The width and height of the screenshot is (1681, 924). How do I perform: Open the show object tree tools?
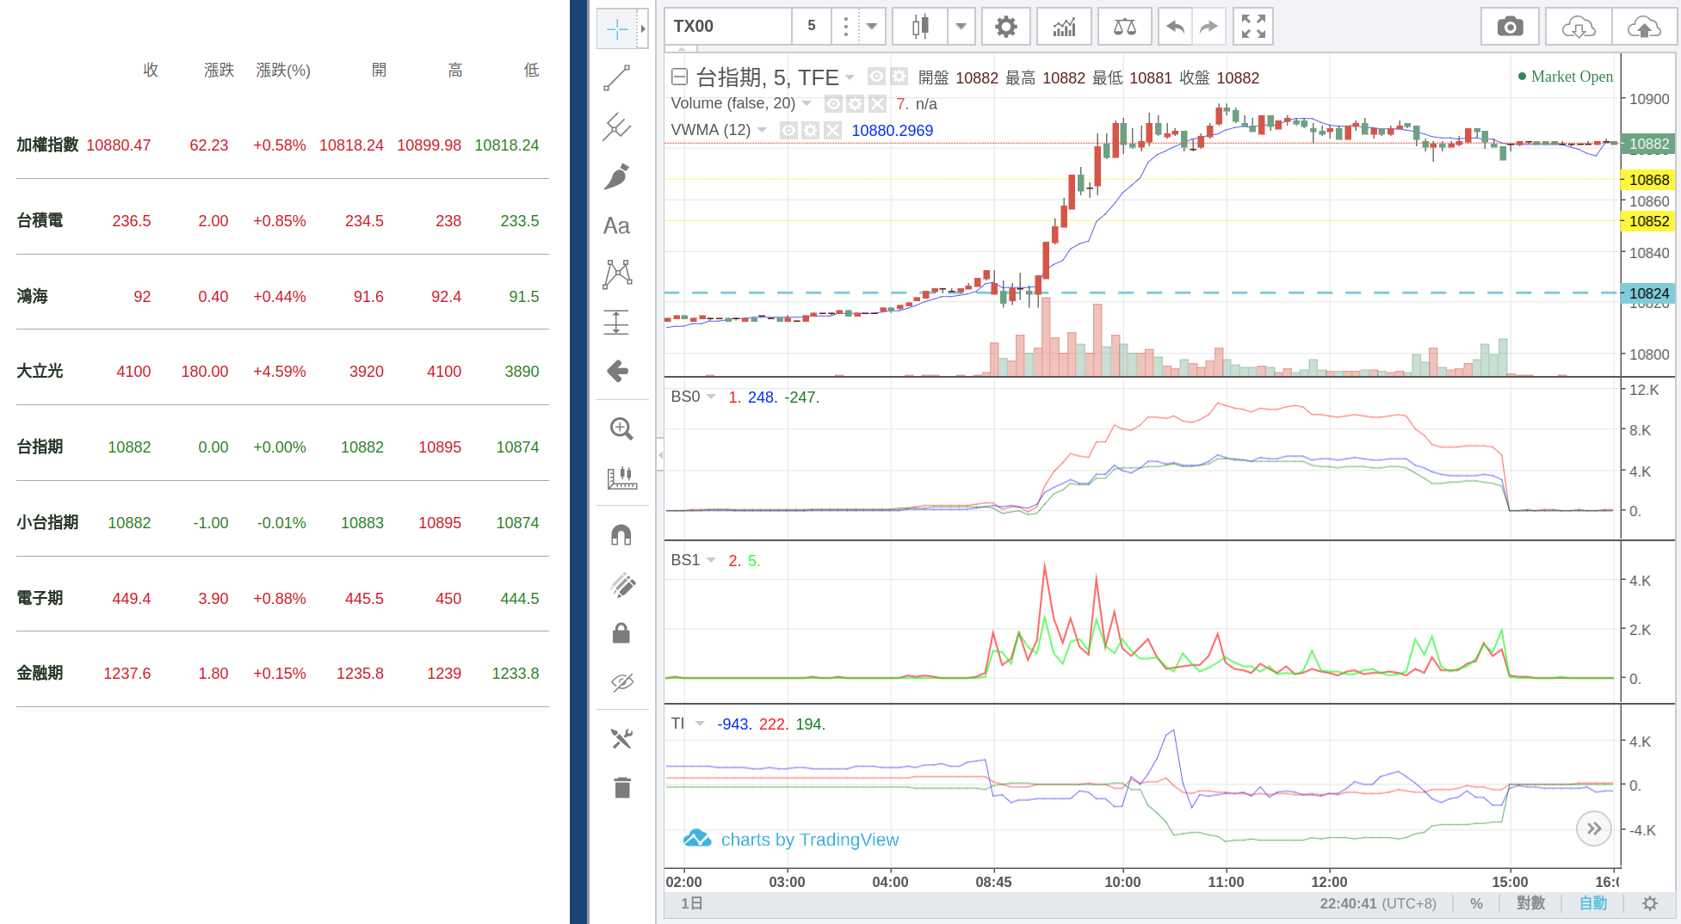pyautogui.click(x=621, y=738)
